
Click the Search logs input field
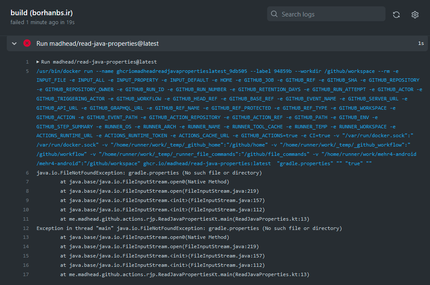tap(326, 14)
